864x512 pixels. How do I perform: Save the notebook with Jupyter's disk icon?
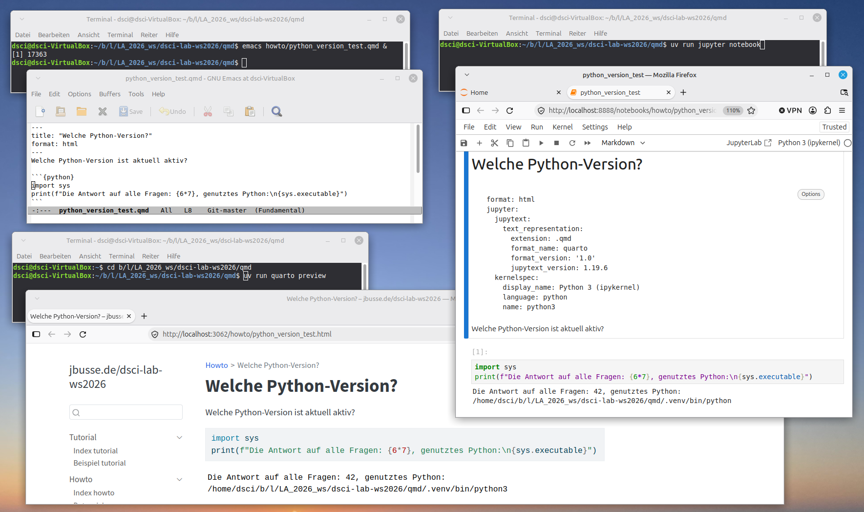pyautogui.click(x=464, y=143)
